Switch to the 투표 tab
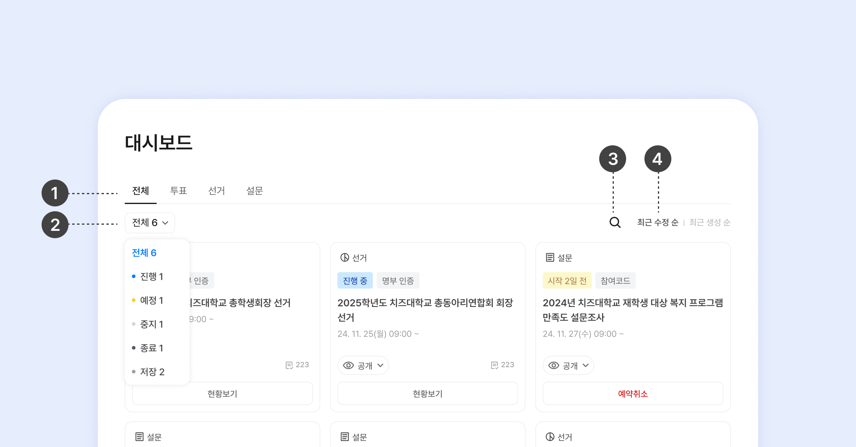Image resolution: width=856 pixels, height=447 pixels. (x=178, y=191)
